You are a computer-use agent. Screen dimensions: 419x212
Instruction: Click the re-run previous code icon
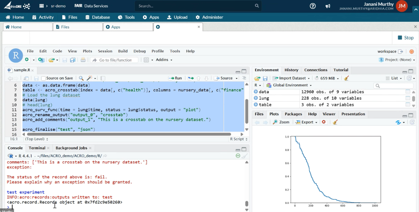click(x=191, y=78)
